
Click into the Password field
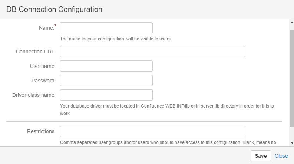coord(106,81)
